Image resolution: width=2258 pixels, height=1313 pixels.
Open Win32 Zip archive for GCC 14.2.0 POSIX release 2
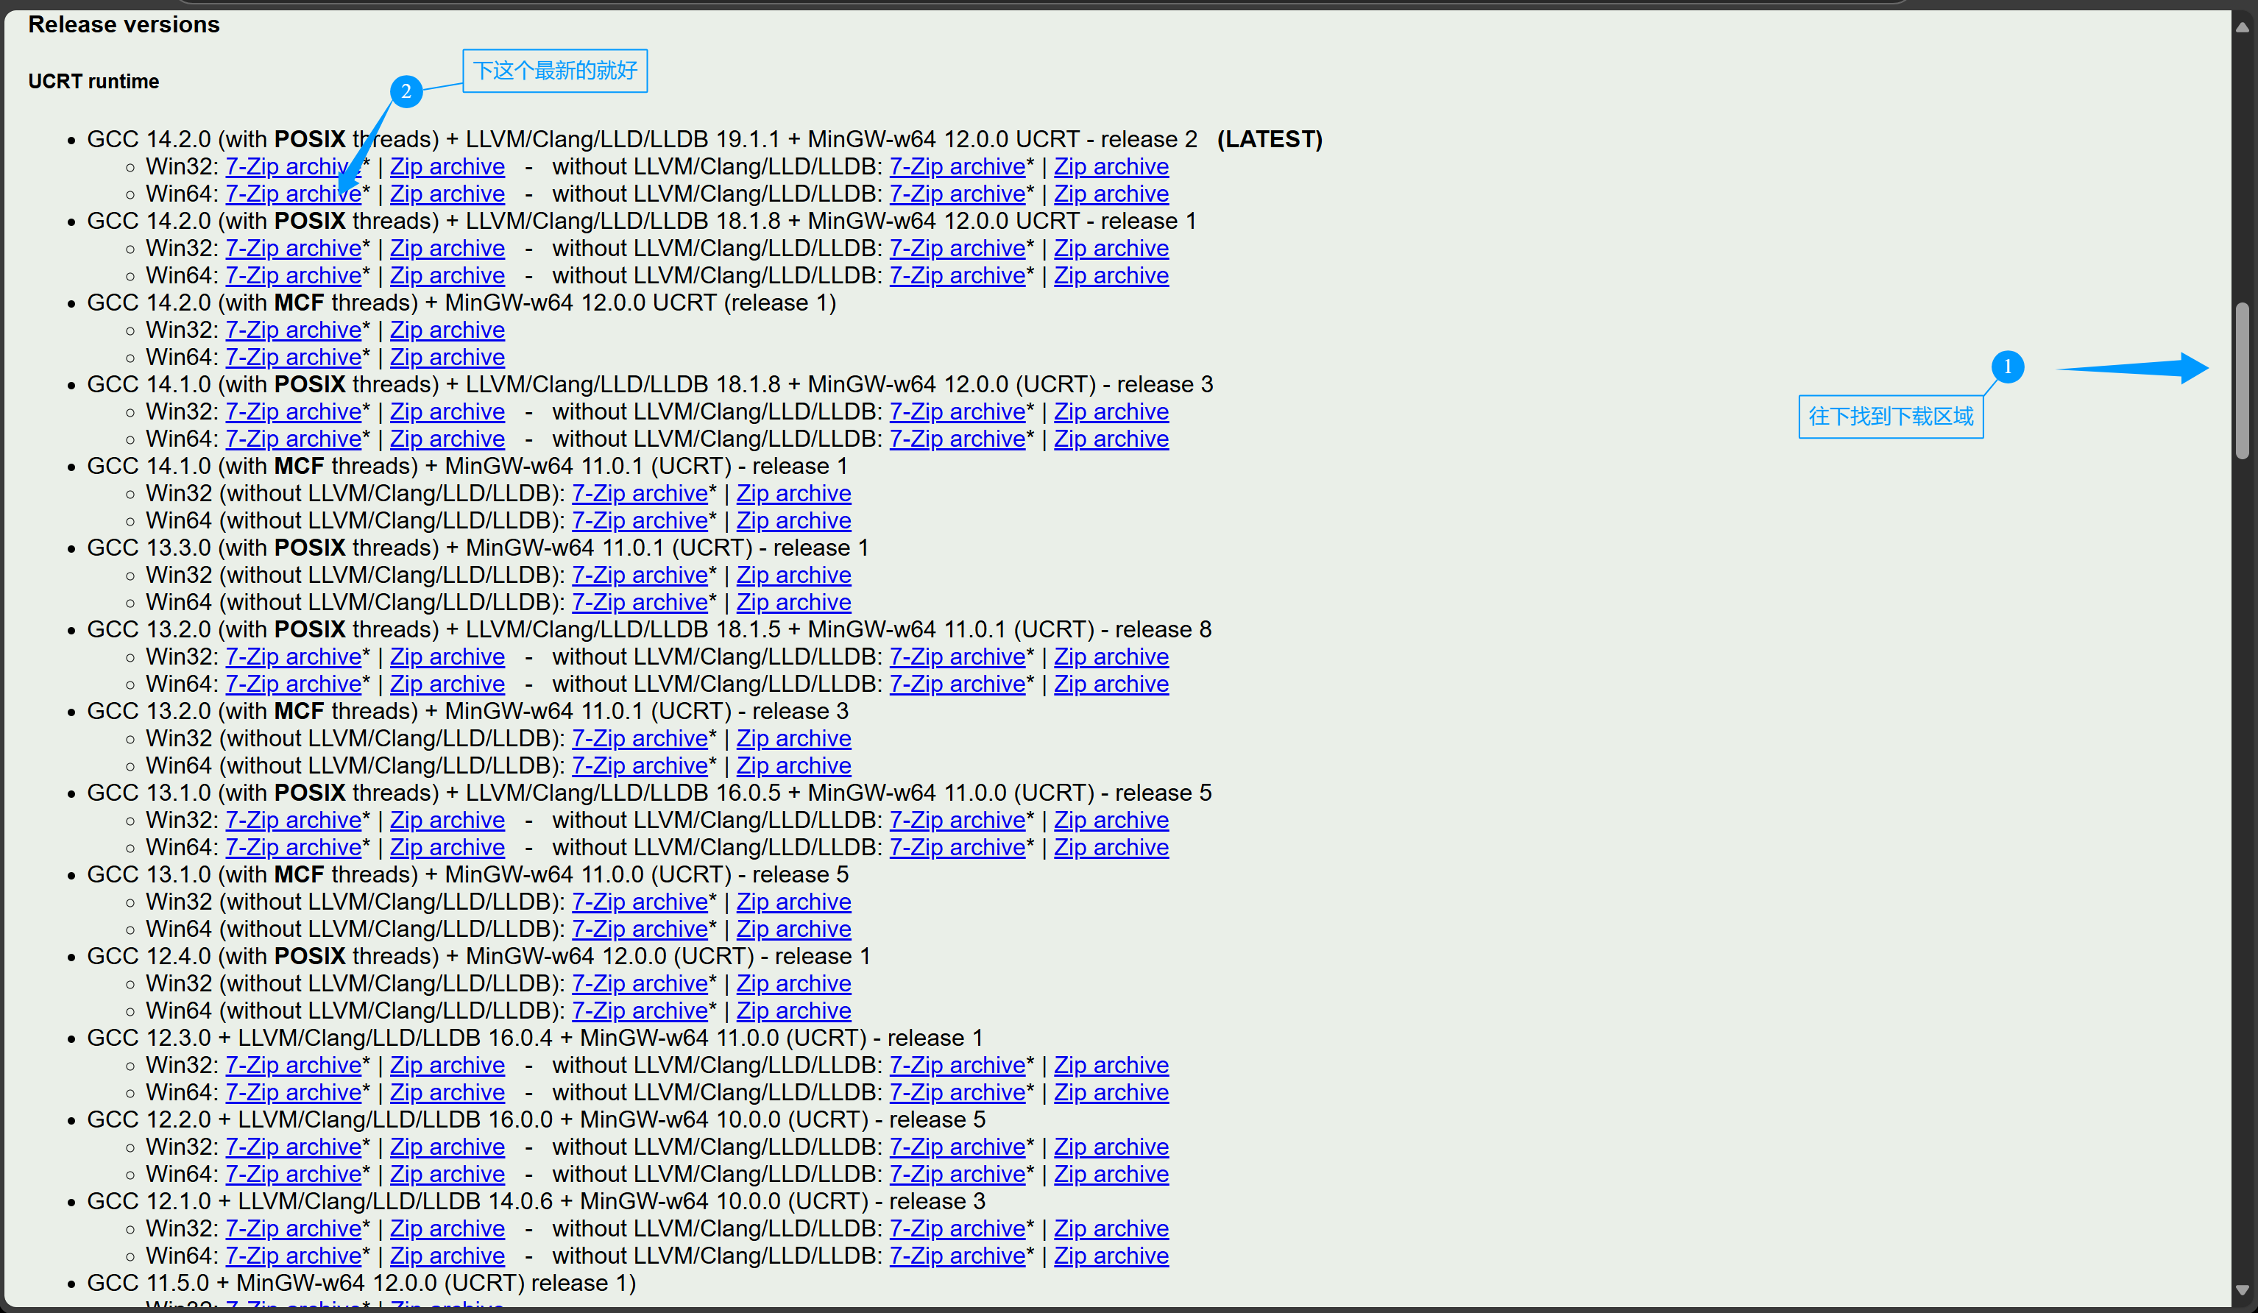point(447,167)
